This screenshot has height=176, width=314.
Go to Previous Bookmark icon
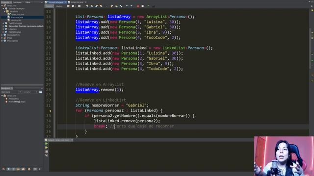(x=111, y=6)
